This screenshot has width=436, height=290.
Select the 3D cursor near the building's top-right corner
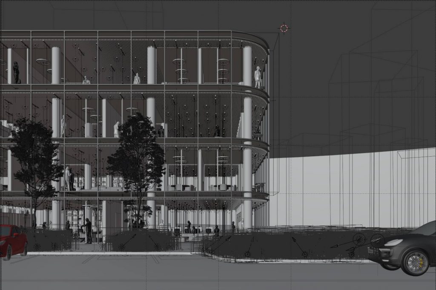(284, 28)
